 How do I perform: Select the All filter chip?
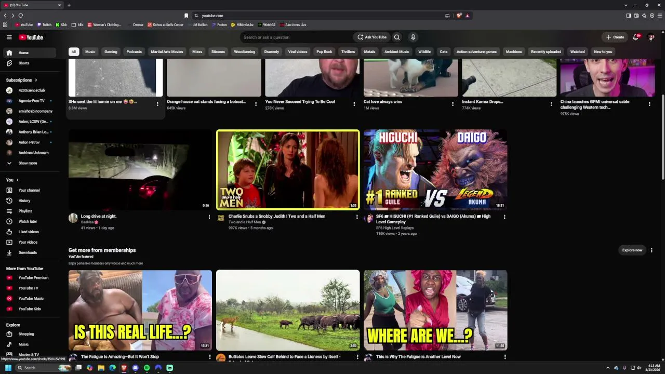tap(74, 52)
